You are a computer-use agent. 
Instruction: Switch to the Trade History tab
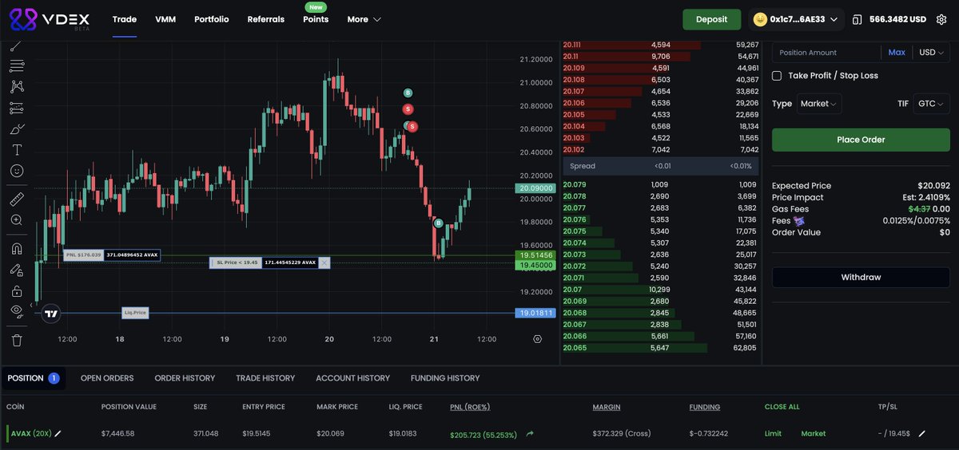[265, 378]
